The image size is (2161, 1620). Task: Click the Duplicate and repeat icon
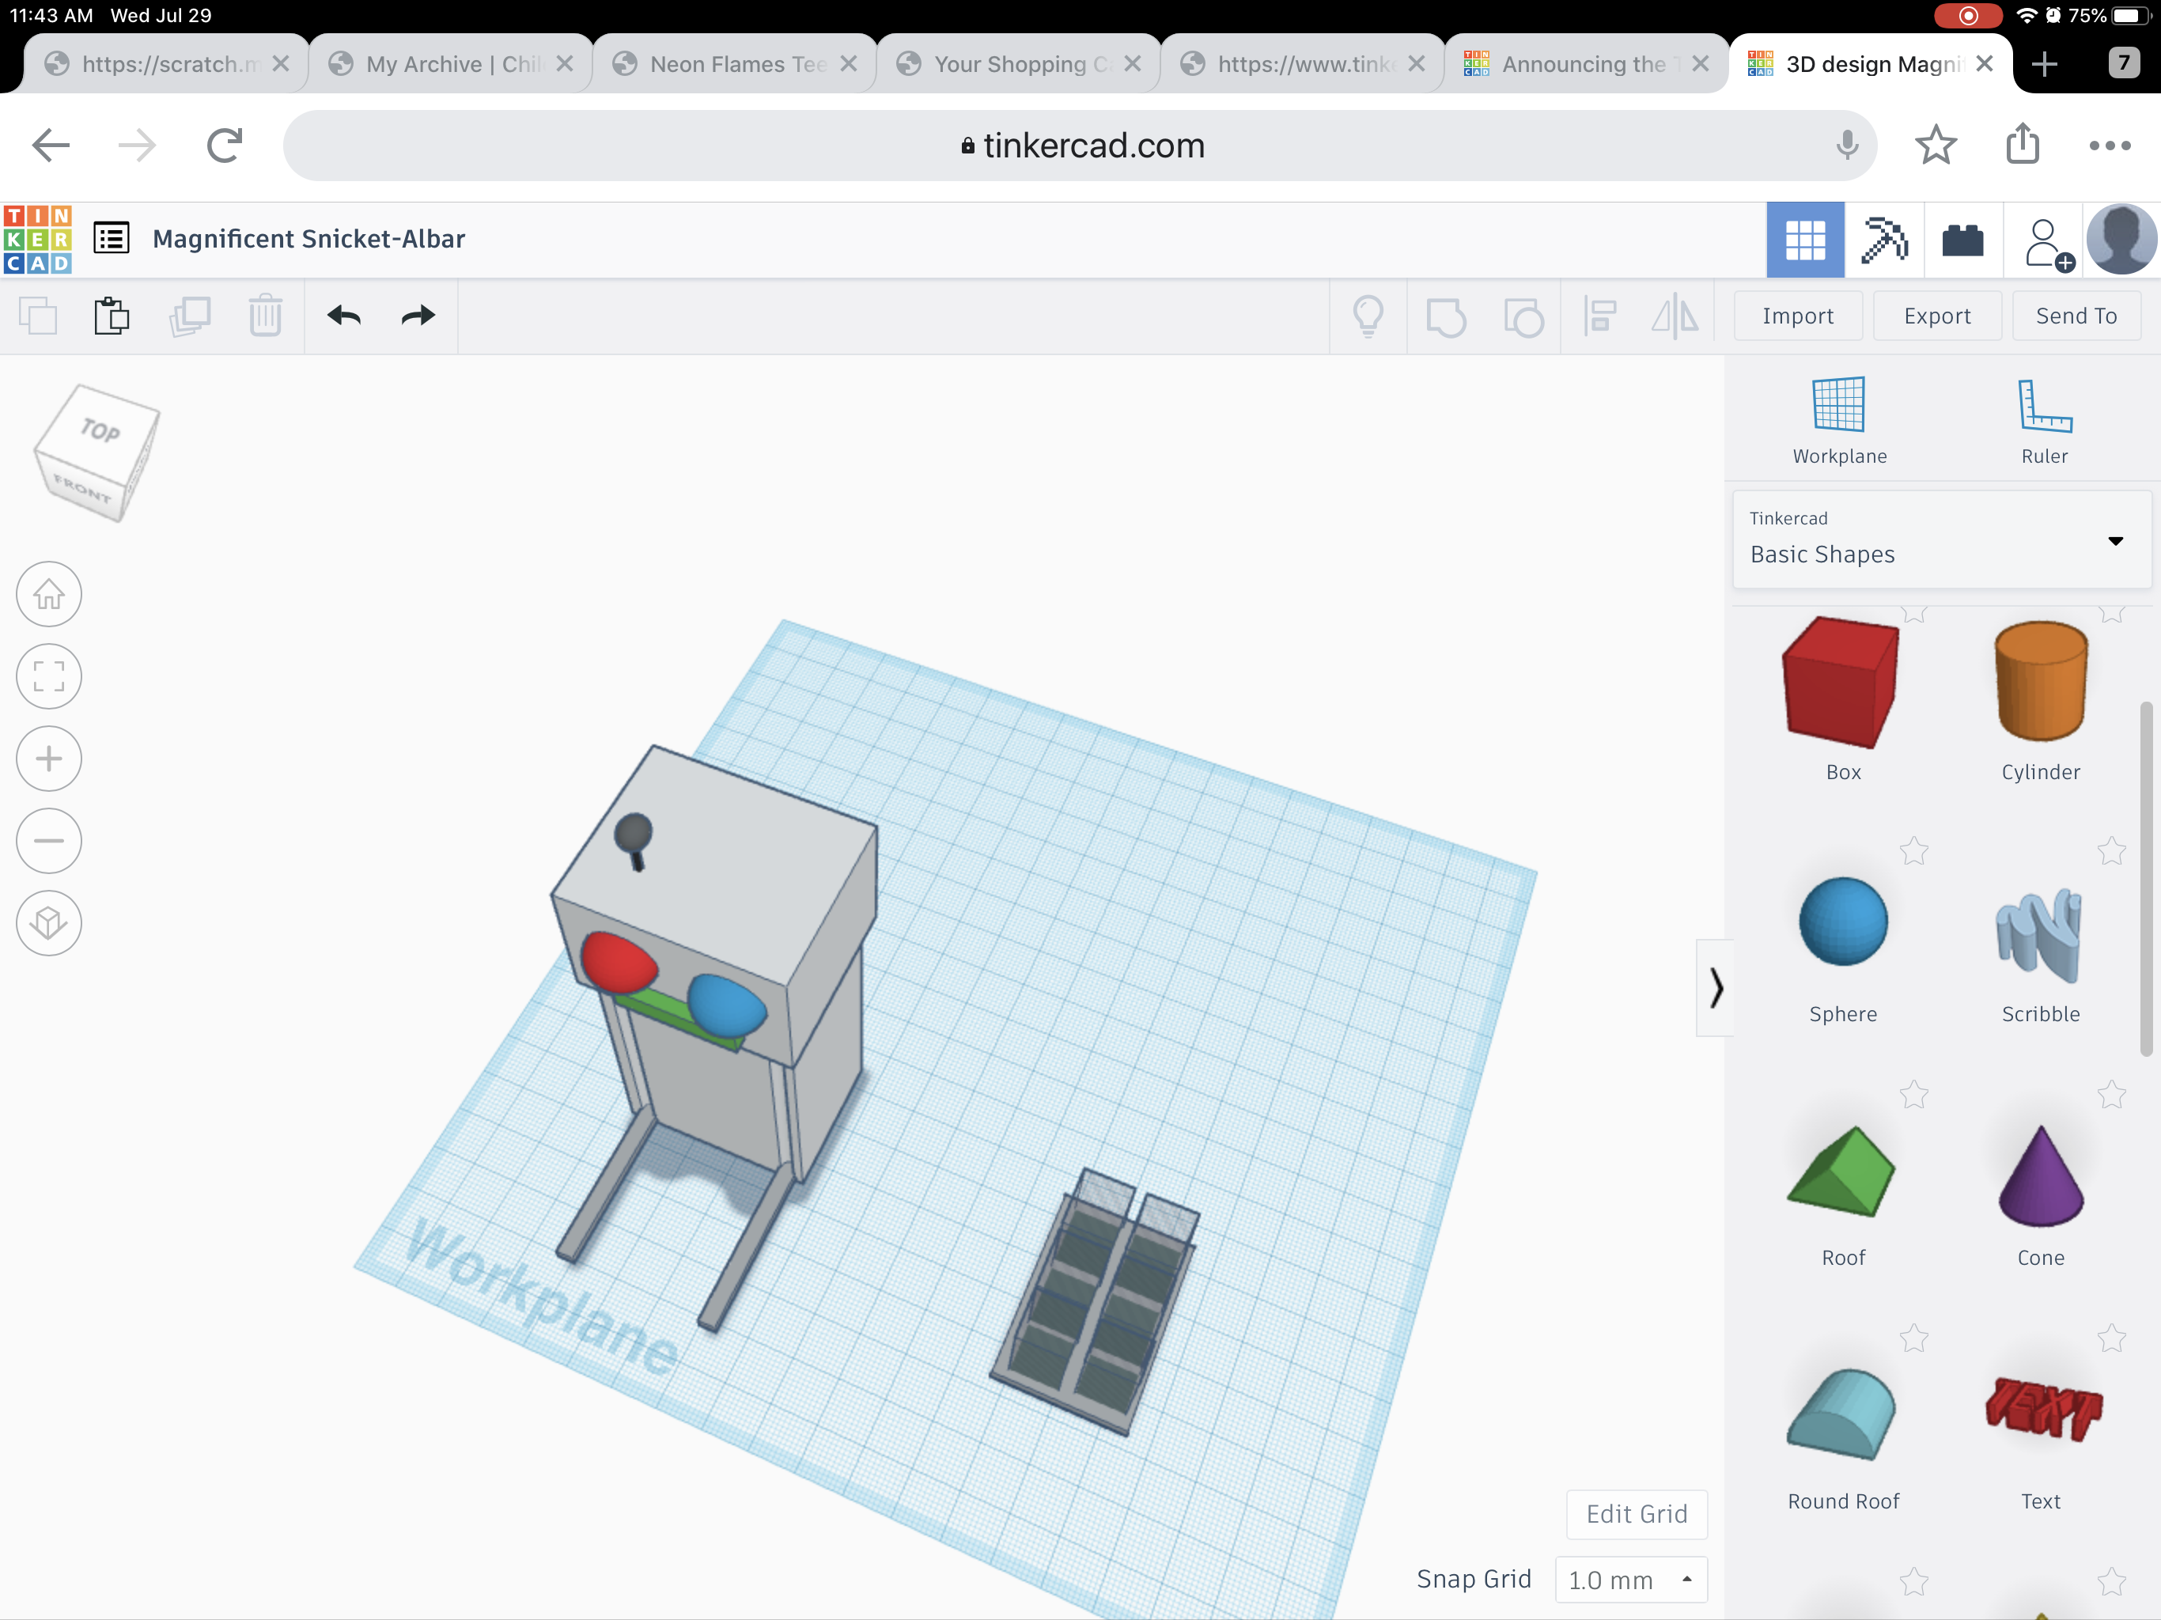coord(190,316)
